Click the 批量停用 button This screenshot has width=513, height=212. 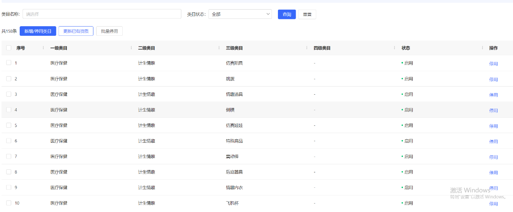point(109,31)
